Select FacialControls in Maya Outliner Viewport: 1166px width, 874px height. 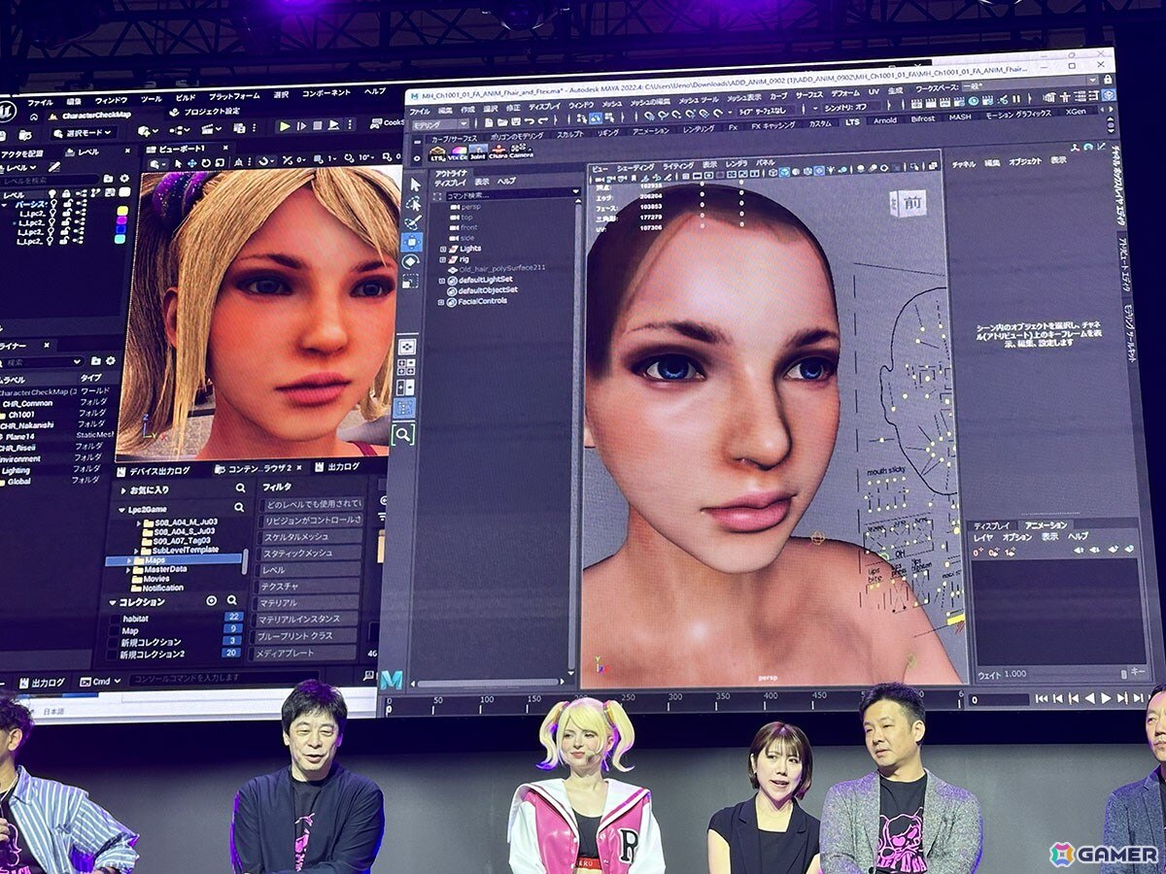[x=482, y=301]
